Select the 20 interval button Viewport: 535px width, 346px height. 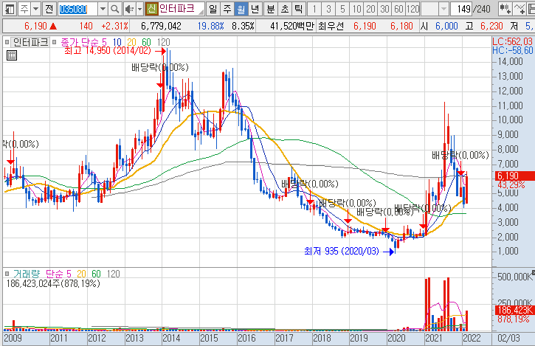point(370,9)
